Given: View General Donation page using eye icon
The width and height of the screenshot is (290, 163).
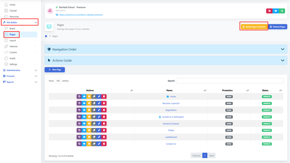Looking at the screenshot, I should 84,124.
